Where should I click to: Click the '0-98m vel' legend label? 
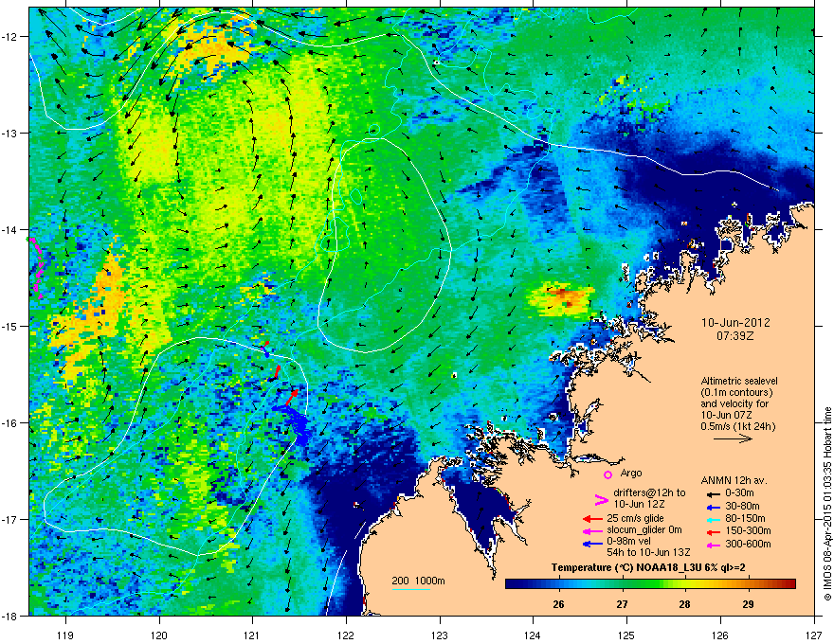pos(629,542)
